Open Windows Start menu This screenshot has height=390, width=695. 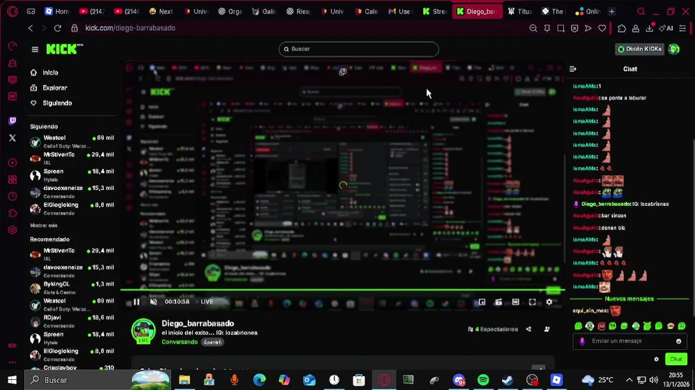click(x=12, y=380)
